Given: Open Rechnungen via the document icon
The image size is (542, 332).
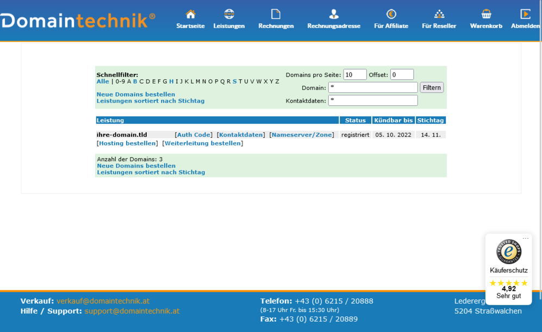Looking at the screenshot, I should pos(276,14).
